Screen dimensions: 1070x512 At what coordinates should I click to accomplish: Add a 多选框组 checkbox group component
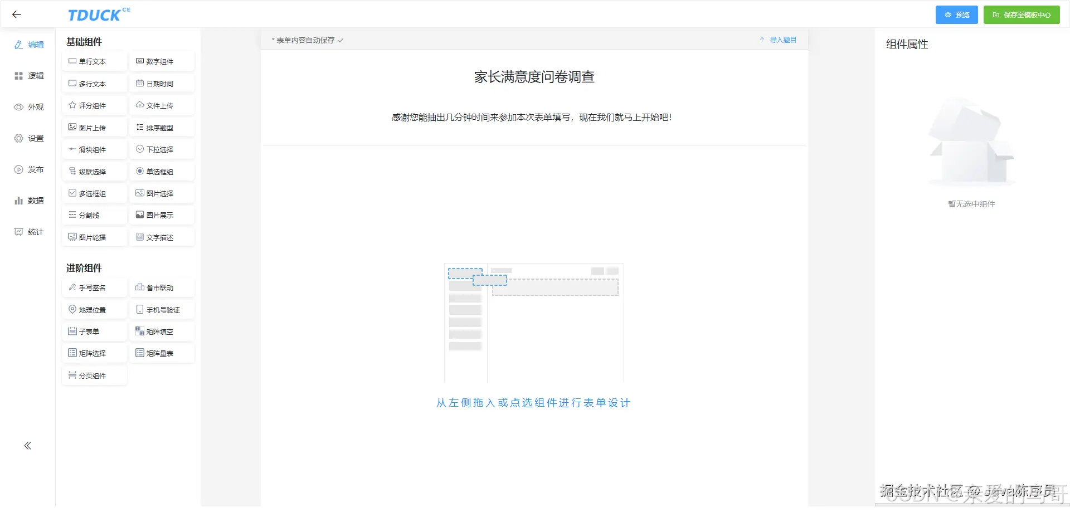tap(95, 193)
